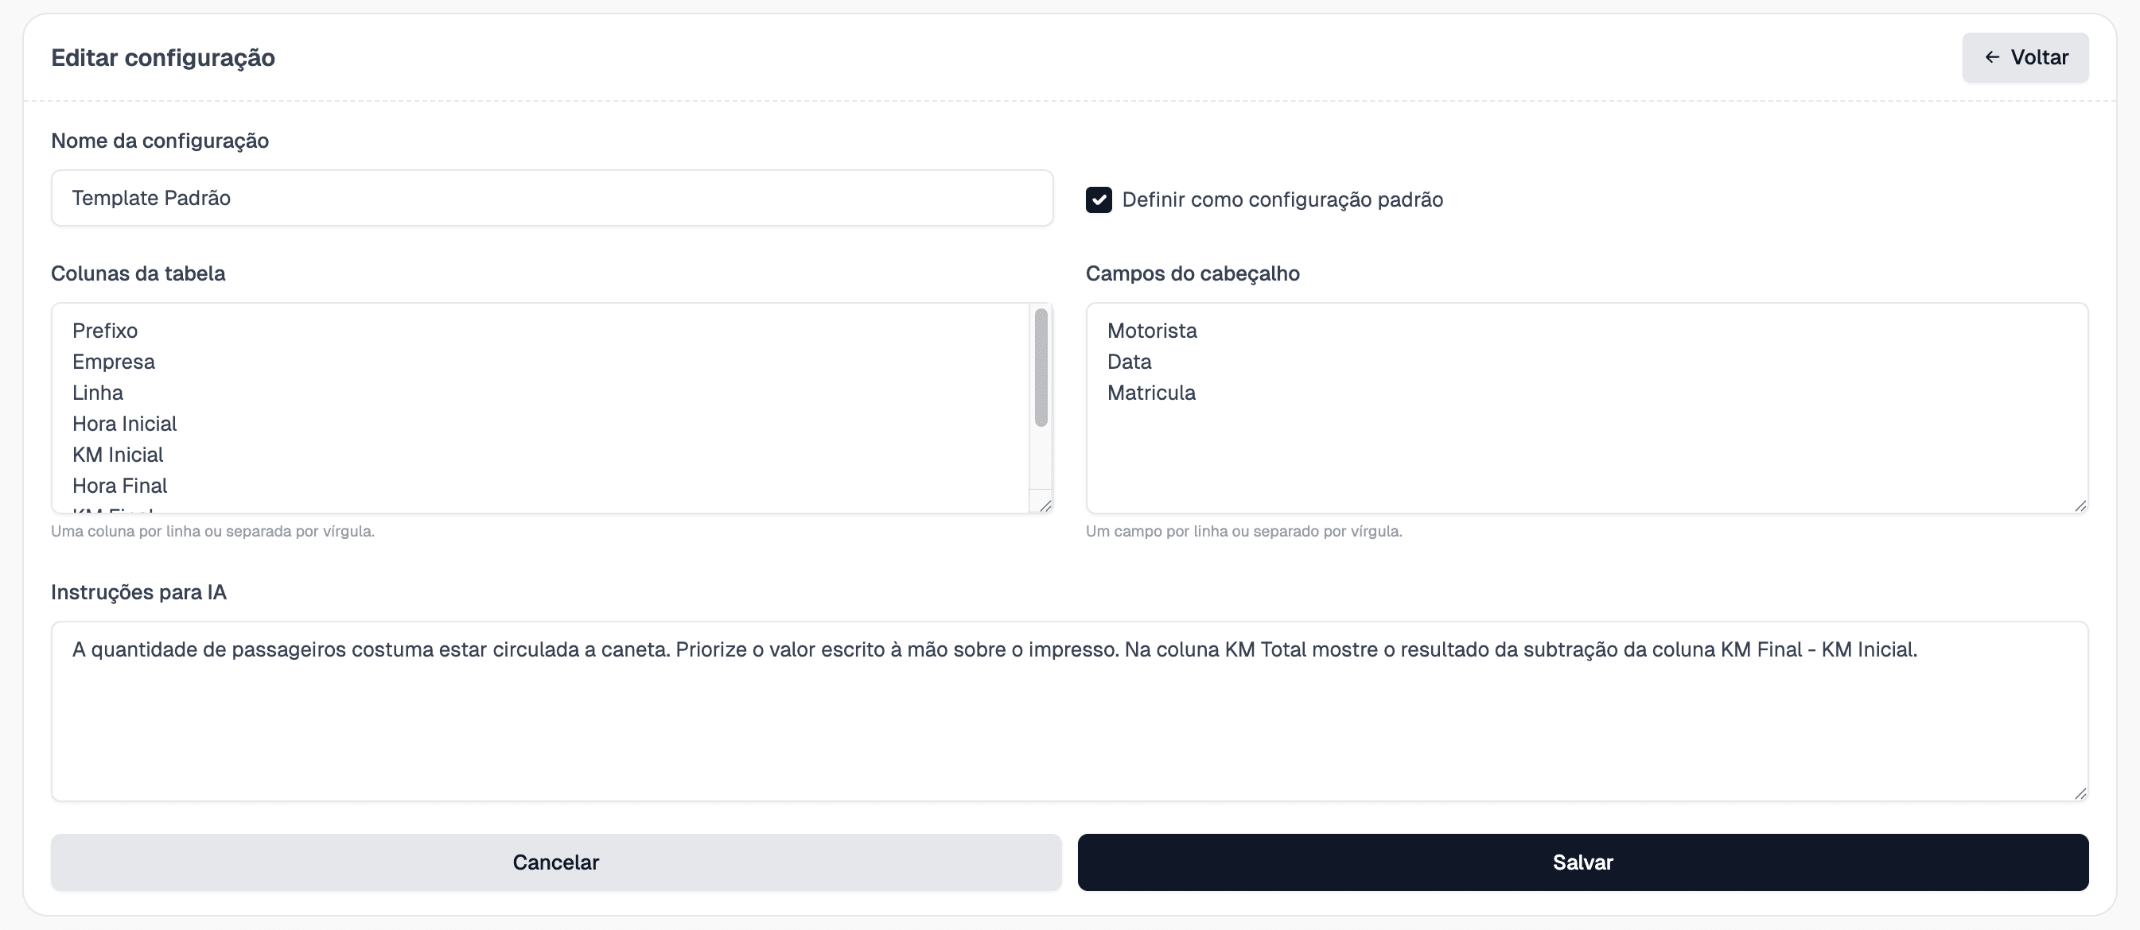Image resolution: width=2140 pixels, height=930 pixels.
Task: Click the resize handle of the instructions textarea
Action: (x=2080, y=794)
